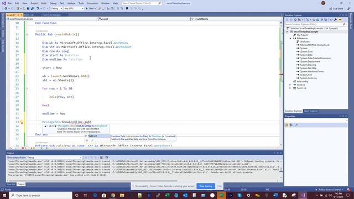Select My Project in Solution Explorer

[x=302, y=35]
